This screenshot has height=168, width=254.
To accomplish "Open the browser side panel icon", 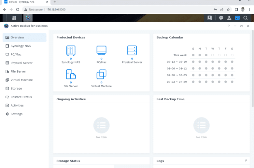I will click(236, 9).
